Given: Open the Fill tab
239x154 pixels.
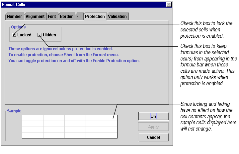Looking at the screenshot, I should [79, 17].
